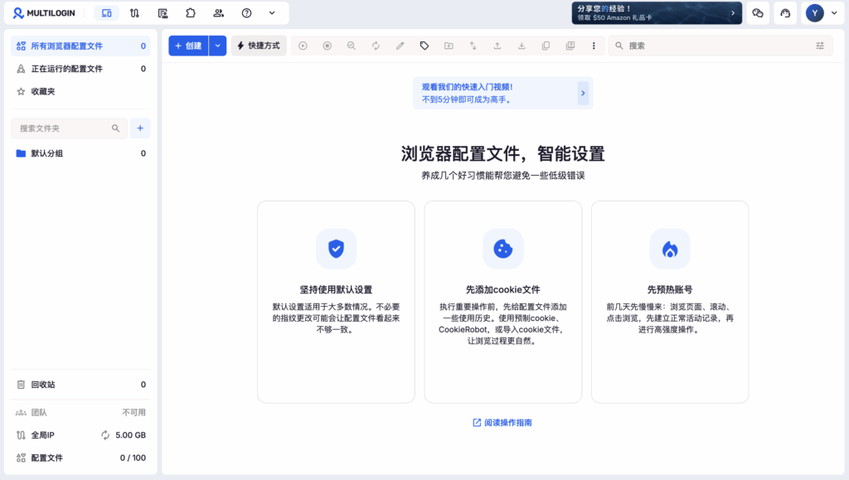This screenshot has height=480, width=849.
Task: Click the edit pencil icon
Action: 400,46
